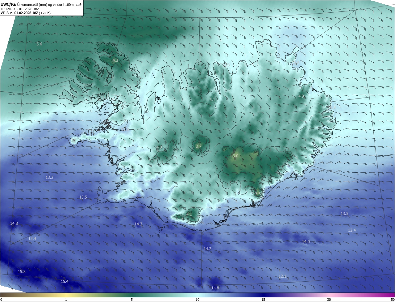Click the 15 tick on the colour scale
This screenshot has width=395, height=302.
[263, 300]
